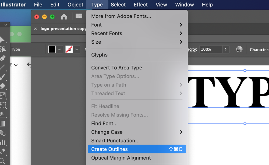Open the Help menu

(x=207, y=5)
